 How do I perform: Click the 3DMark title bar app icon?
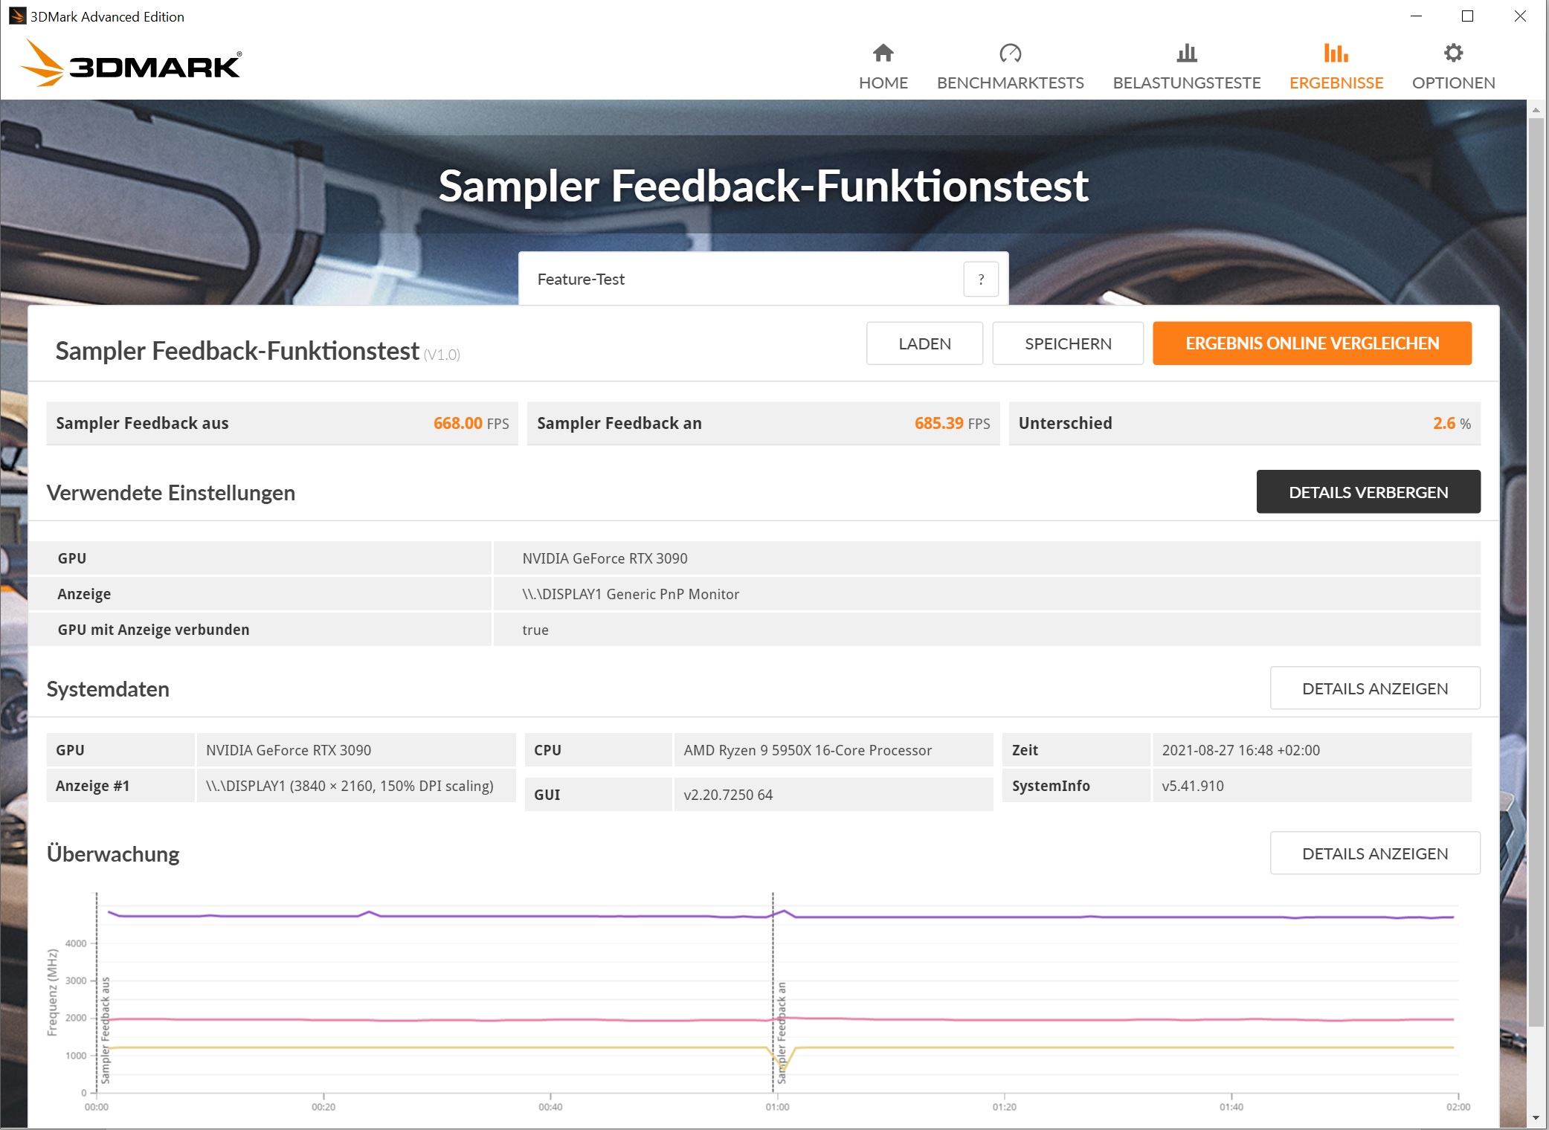(x=16, y=16)
